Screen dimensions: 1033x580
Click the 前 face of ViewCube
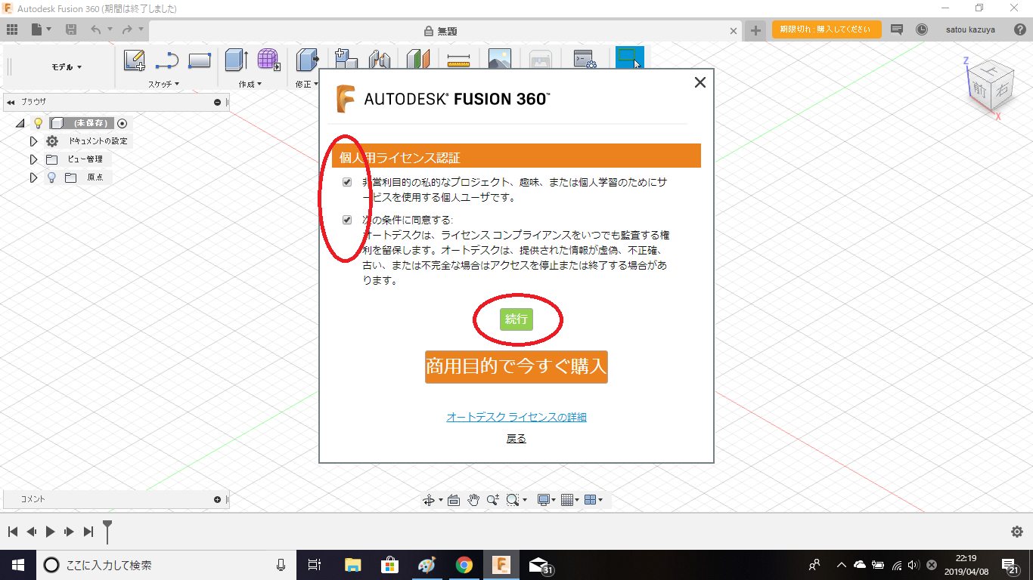pyautogui.click(x=980, y=88)
